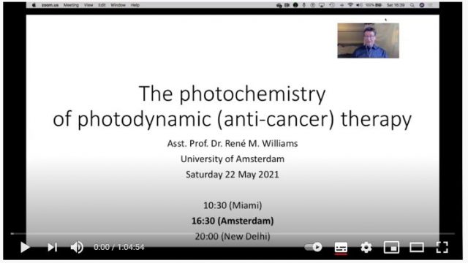The image size is (468, 263).
Task: Click the Wi-Fi status icon
Action: [350, 5]
